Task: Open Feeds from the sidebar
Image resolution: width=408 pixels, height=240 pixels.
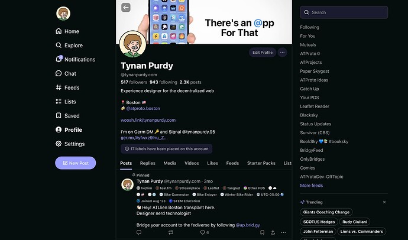Action: 67,87
